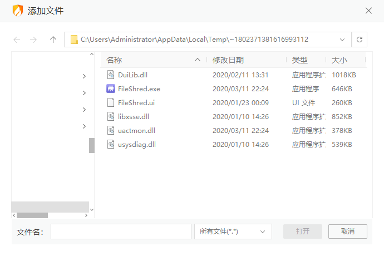Image resolution: width=384 pixels, height=256 pixels.
Task: Click the shield logo in title bar
Action: (x=18, y=11)
